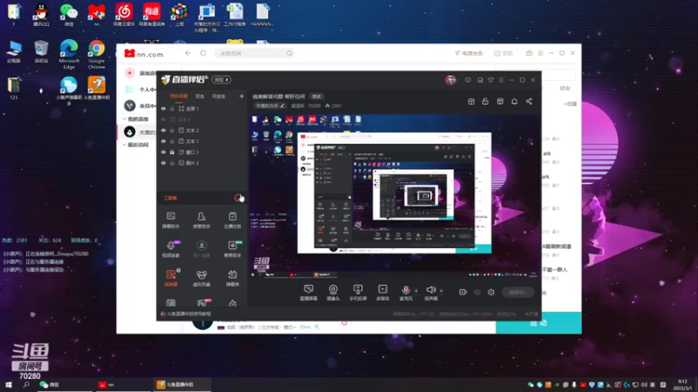Open the taskbar search icon

tap(26, 385)
